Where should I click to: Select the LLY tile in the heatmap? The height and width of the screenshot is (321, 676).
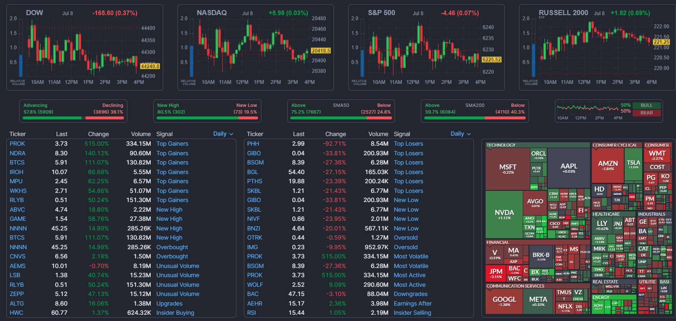tap(602, 225)
